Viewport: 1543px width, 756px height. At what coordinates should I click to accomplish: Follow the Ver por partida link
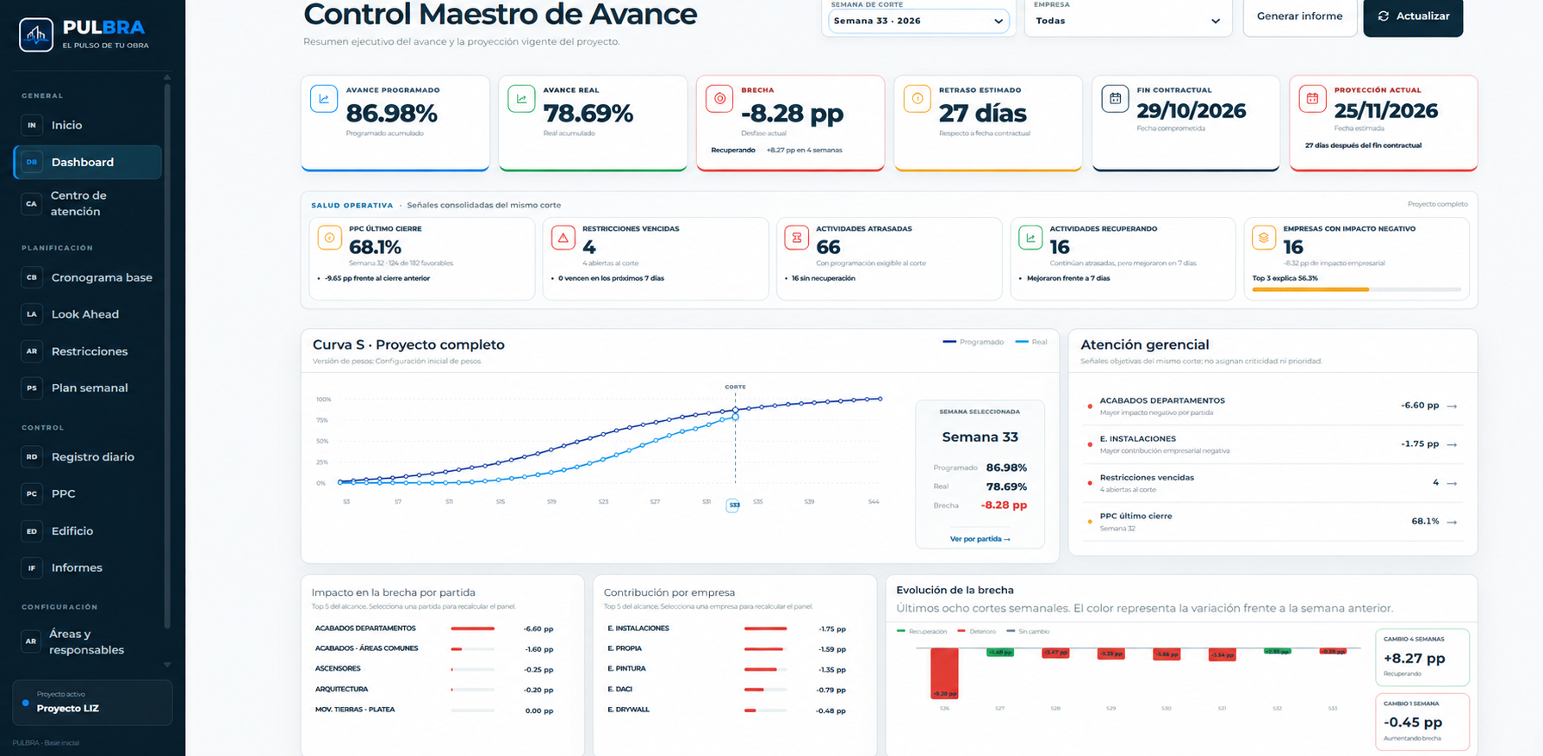pyautogui.click(x=980, y=539)
